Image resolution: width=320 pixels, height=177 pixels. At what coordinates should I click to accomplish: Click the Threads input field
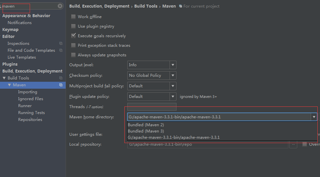coord(152,107)
